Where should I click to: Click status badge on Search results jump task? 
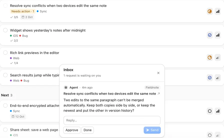point(209,78)
